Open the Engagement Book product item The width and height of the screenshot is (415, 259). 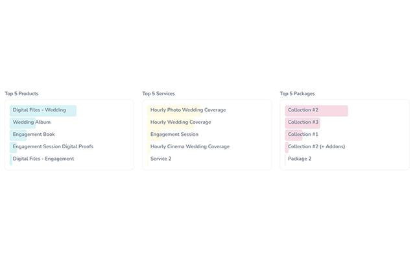(x=34, y=135)
